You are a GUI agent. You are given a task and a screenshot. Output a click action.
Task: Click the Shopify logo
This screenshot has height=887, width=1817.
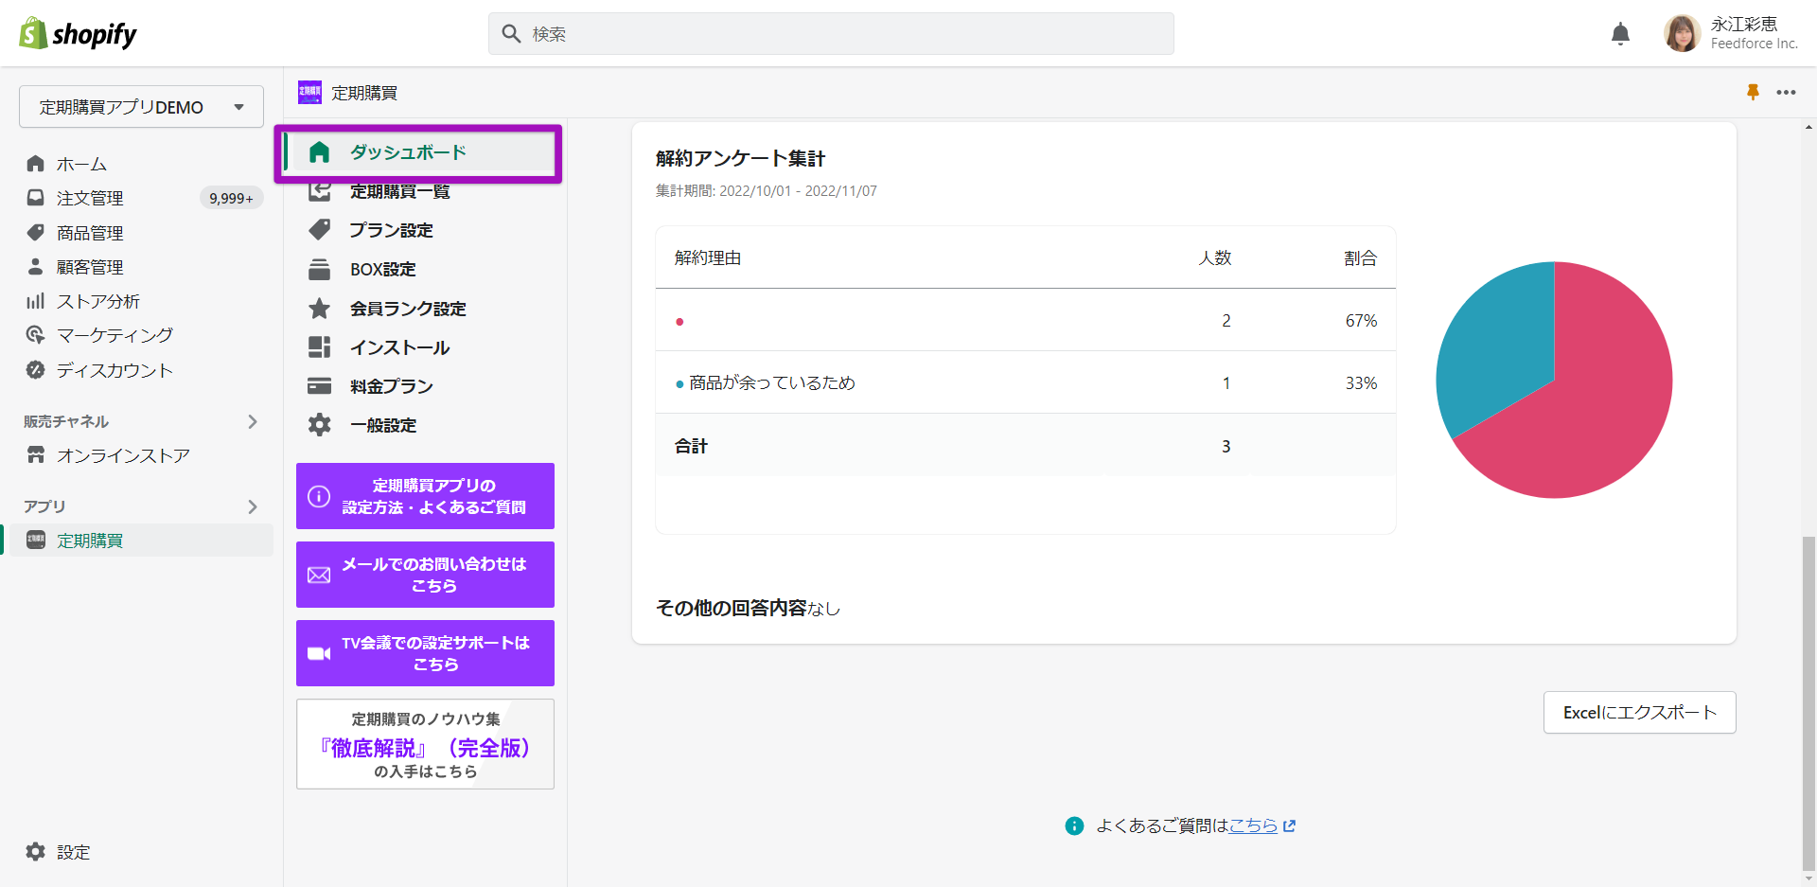78,34
